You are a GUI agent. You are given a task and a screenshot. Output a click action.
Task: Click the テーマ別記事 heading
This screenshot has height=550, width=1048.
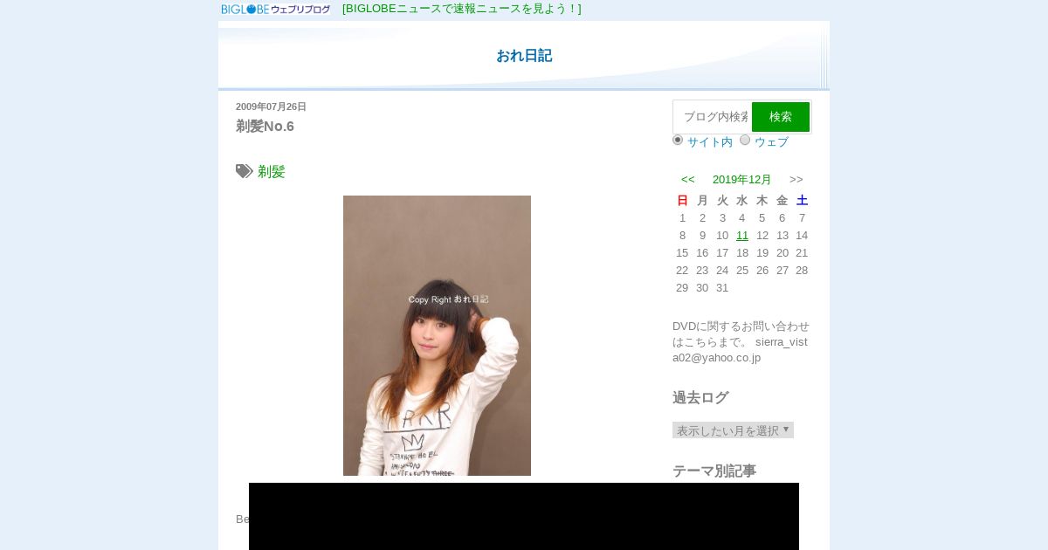[714, 471]
